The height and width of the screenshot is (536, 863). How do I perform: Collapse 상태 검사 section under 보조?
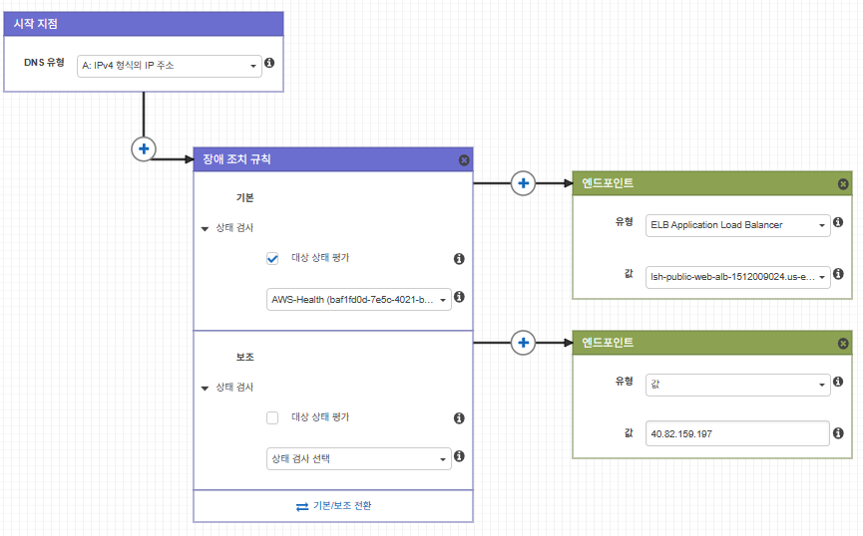coord(206,388)
